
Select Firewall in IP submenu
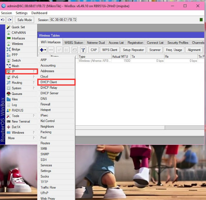click(56, 104)
